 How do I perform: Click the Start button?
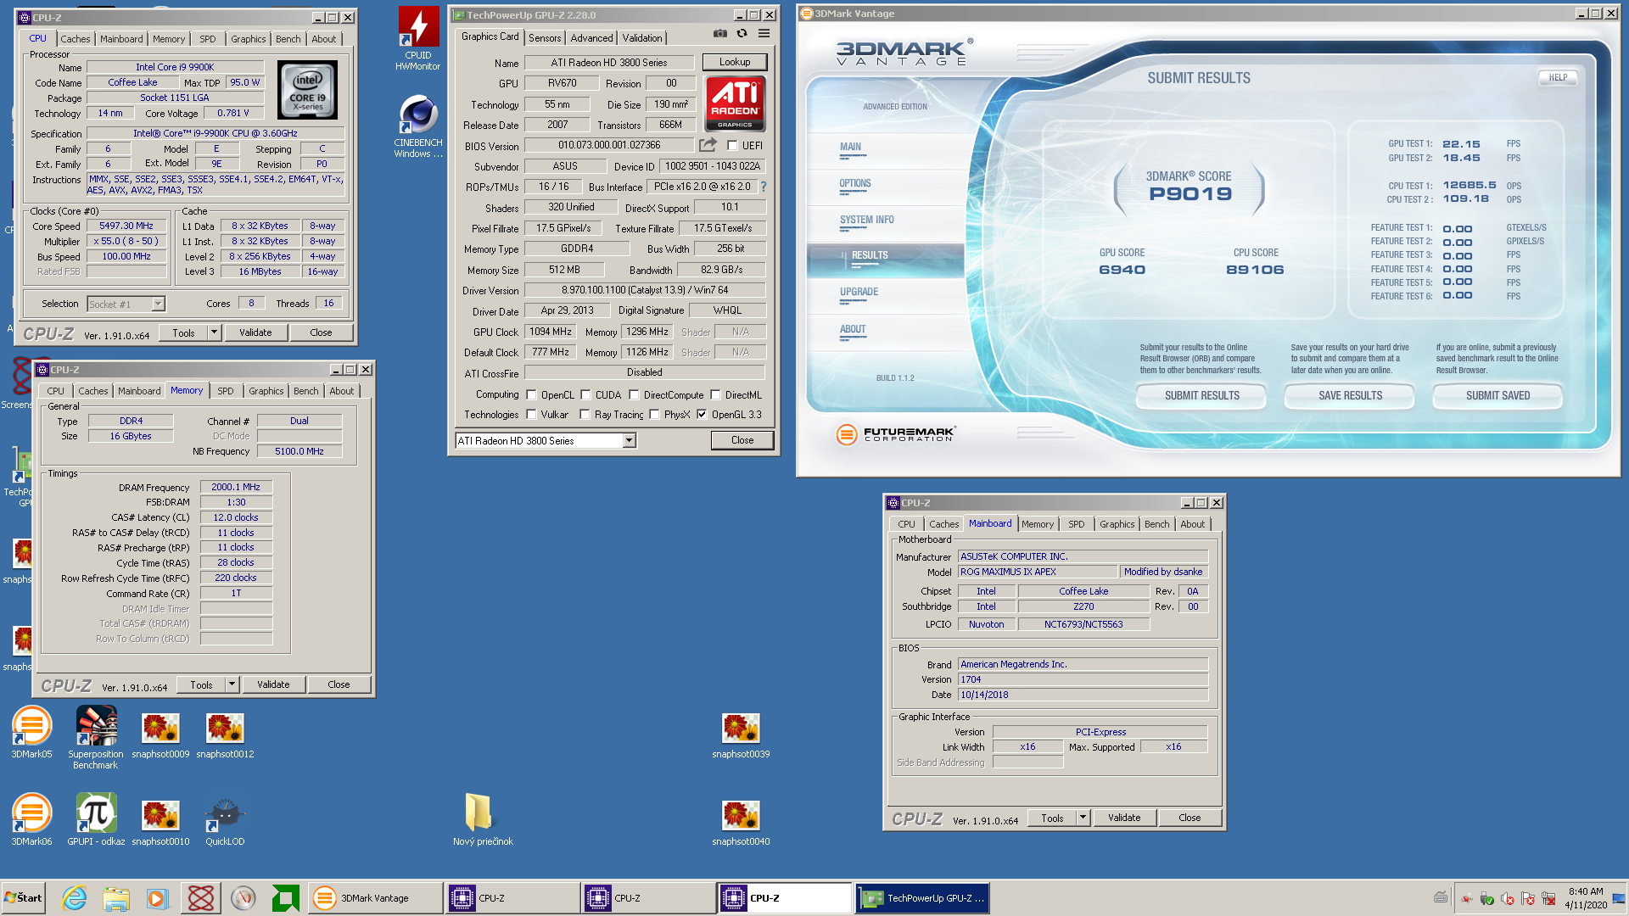click(24, 897)
